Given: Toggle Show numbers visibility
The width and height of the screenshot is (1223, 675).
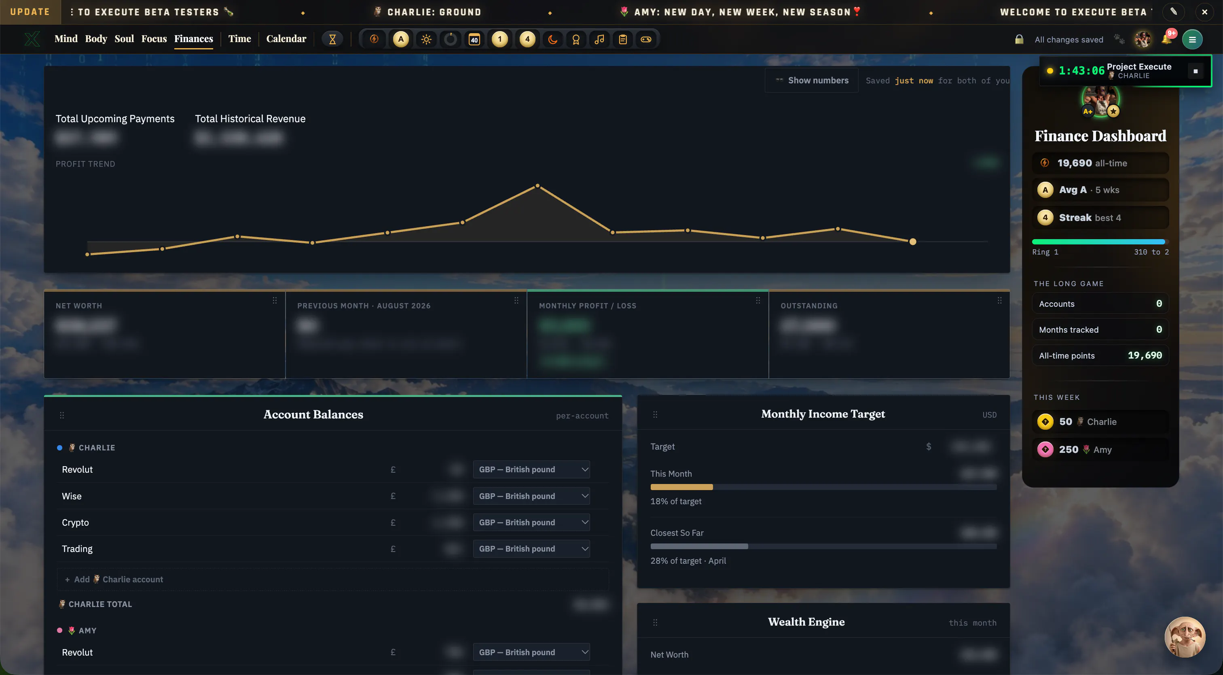Looking at the screenshot, I should [x=812, y=80].
